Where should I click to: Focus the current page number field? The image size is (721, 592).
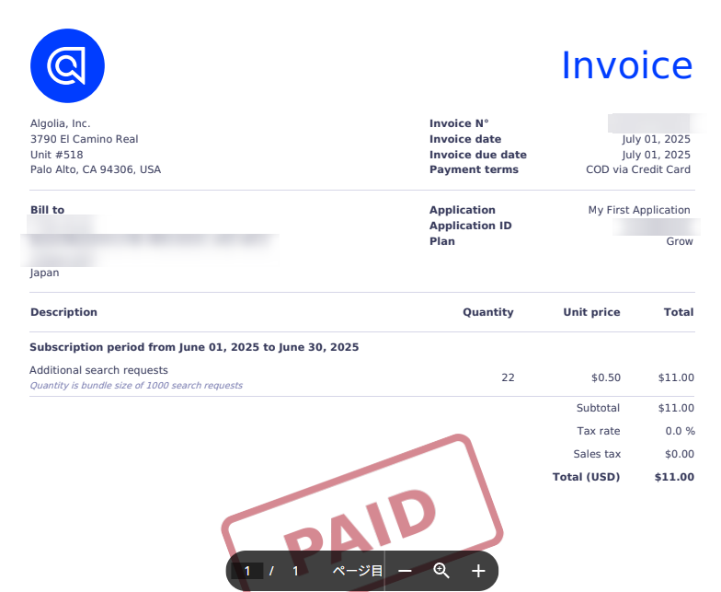point(247,571)
